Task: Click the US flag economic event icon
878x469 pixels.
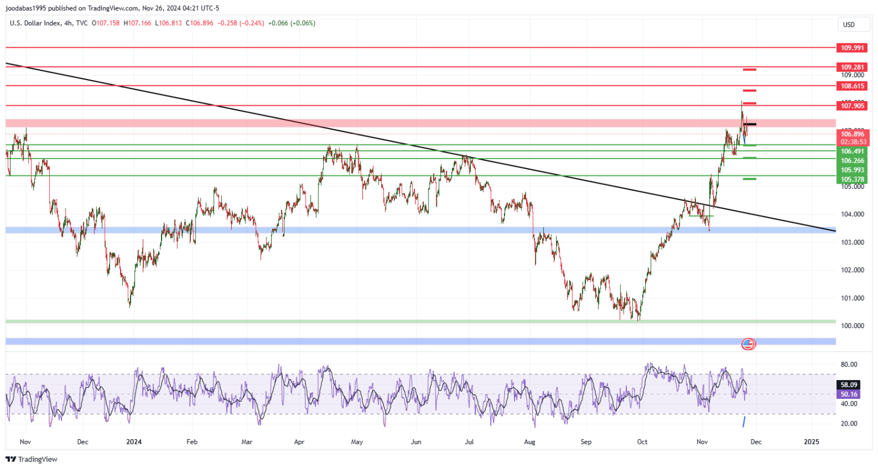Action: click(748, 344)
